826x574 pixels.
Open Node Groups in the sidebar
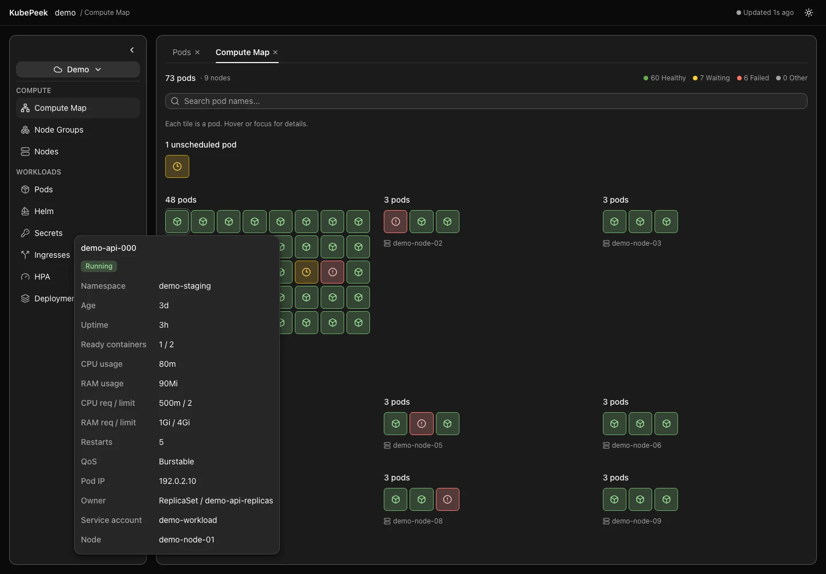coord(78,130)
